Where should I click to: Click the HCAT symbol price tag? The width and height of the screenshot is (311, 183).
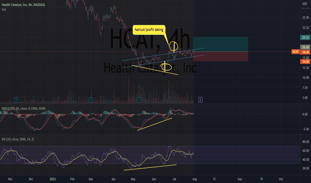pyautogui.click(x=296, y=52)
